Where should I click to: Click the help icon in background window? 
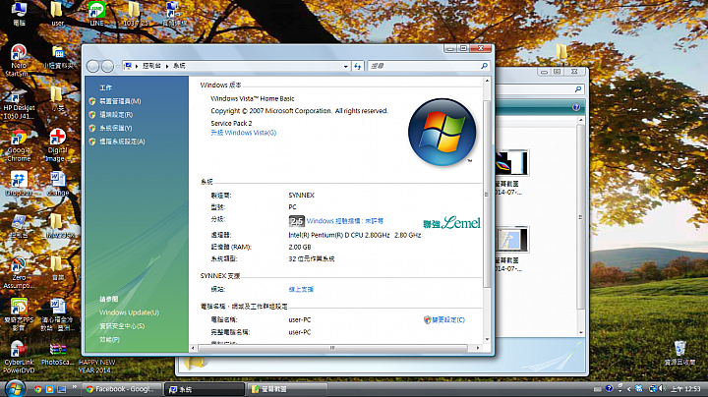pyautogui.click(x=575, y=107)
